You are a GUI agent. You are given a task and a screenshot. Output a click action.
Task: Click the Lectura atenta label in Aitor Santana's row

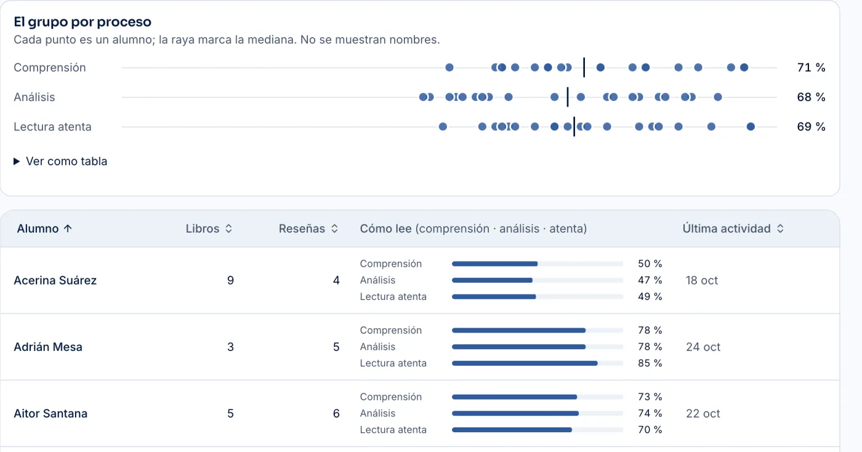tap(393, 430)
